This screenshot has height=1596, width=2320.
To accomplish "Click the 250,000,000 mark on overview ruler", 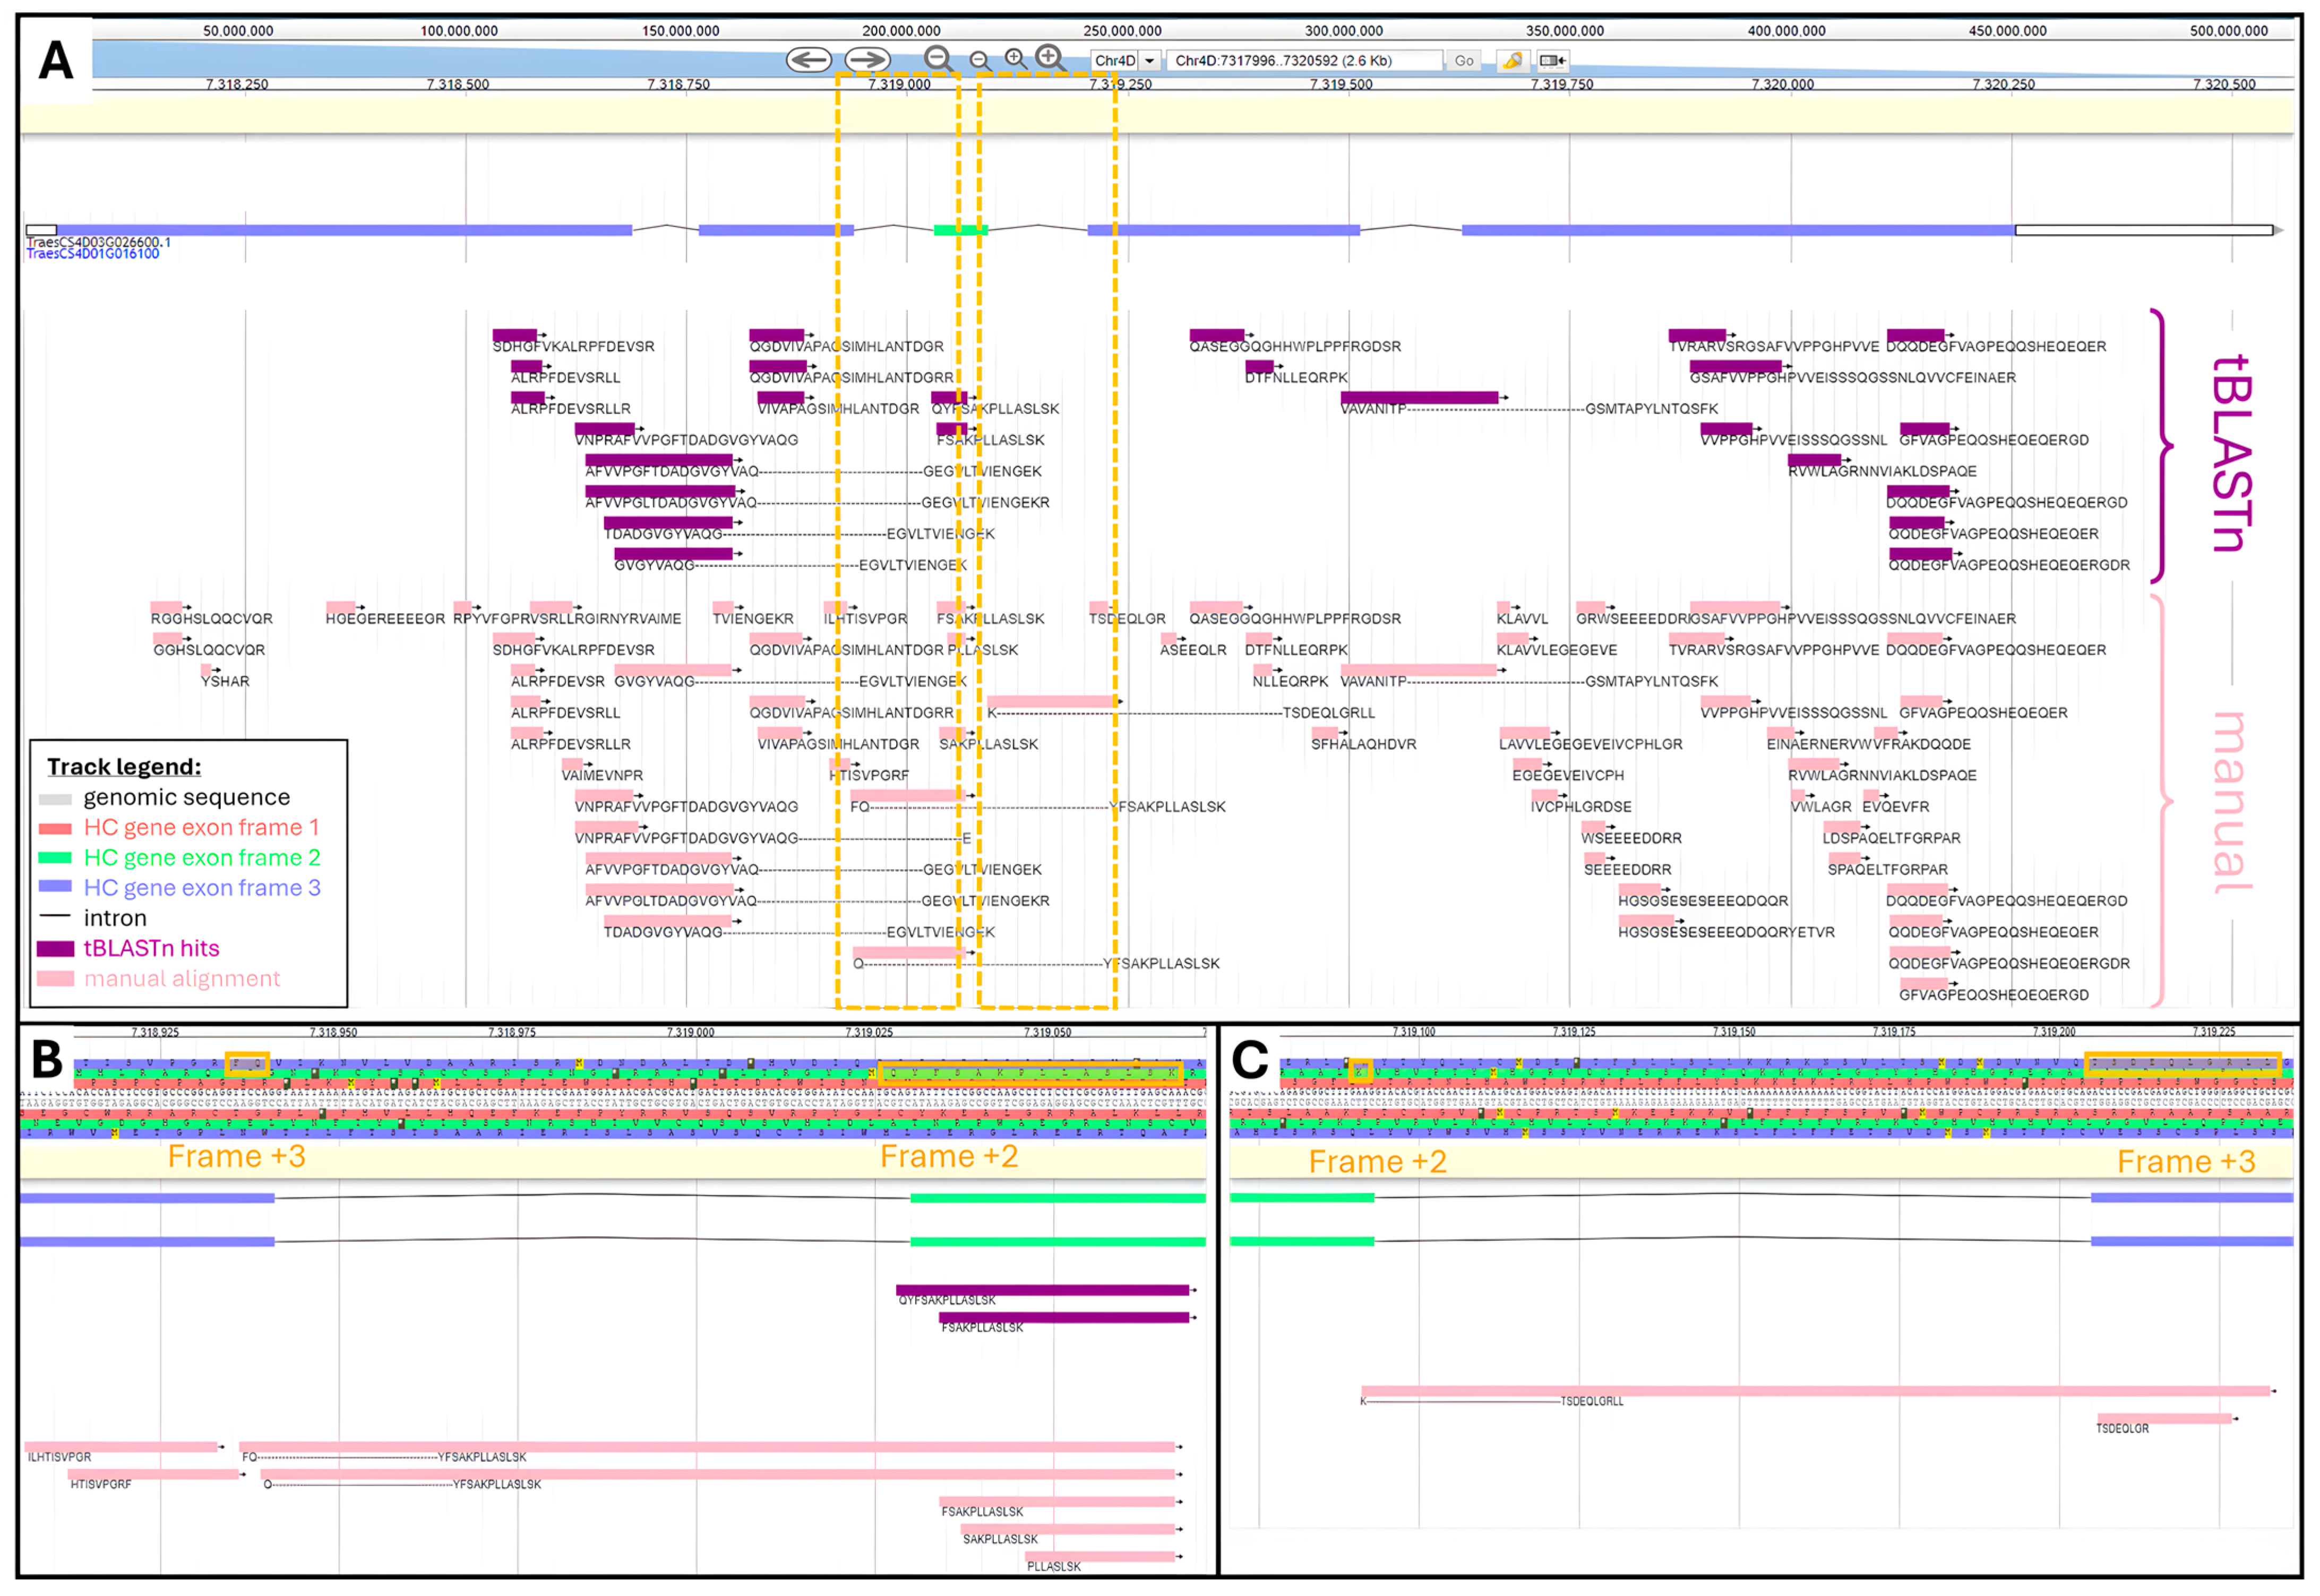I will (x=1122, y=31).
